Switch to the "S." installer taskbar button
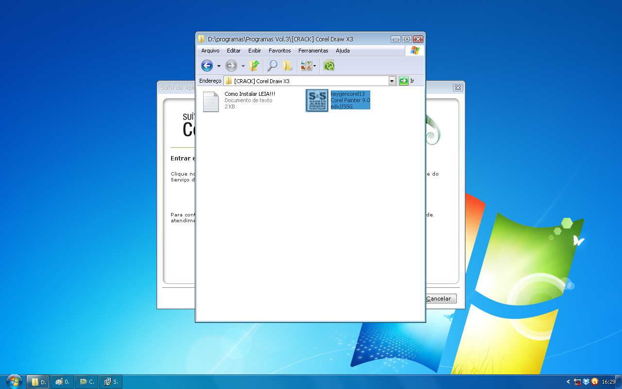Viewport: 622px width, 389px height. (x=111, y=382)
